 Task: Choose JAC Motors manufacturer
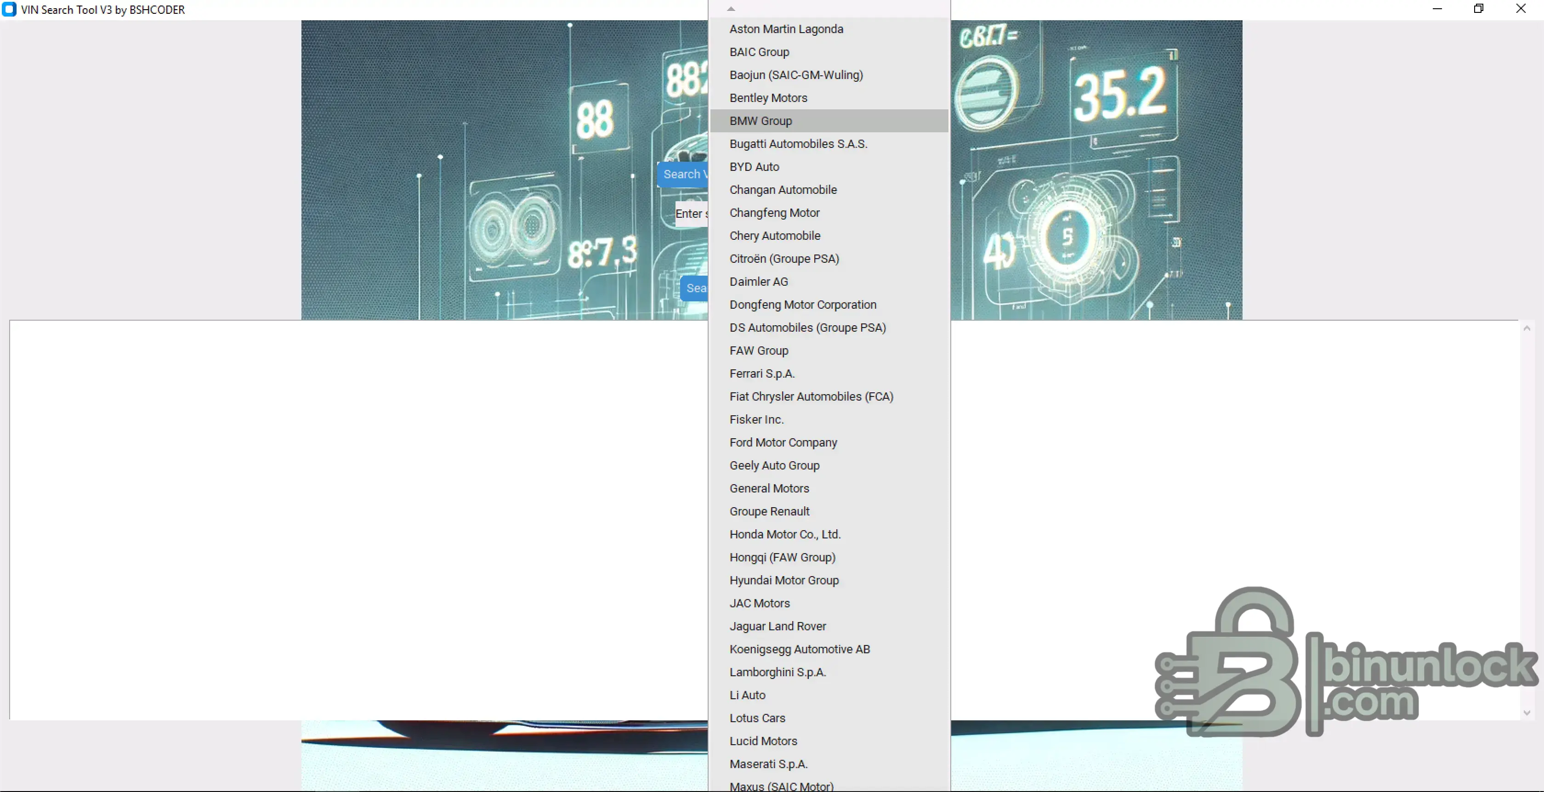829,603
